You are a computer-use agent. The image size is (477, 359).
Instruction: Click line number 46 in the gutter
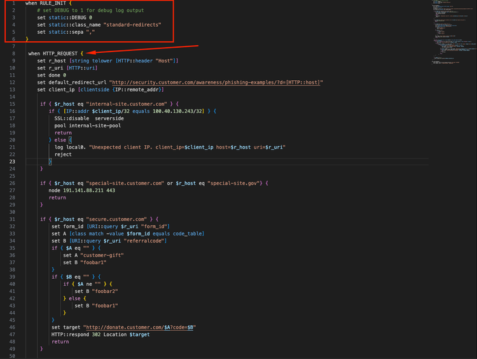(x=13, y=327)
